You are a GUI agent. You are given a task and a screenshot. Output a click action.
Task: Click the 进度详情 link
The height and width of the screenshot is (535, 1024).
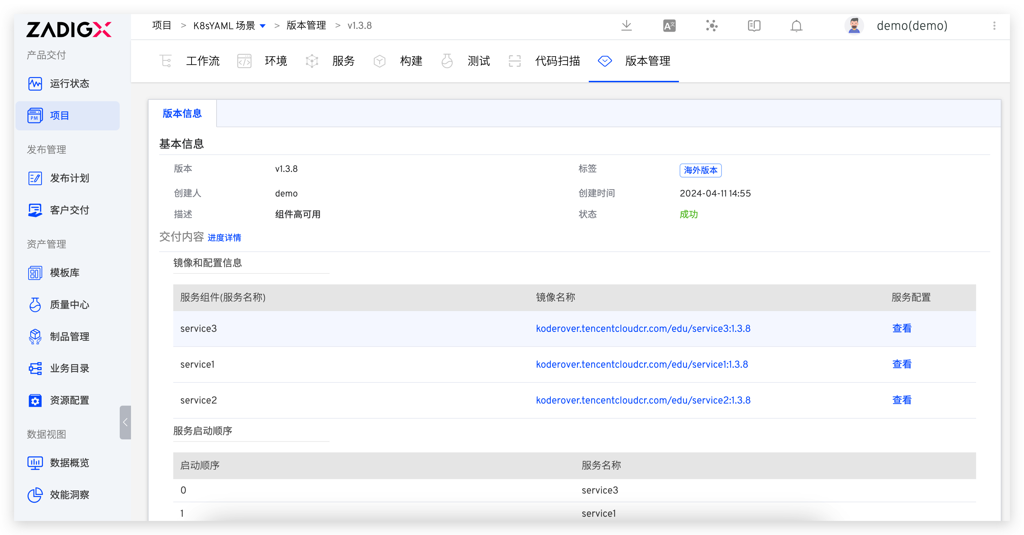point(224,238)
